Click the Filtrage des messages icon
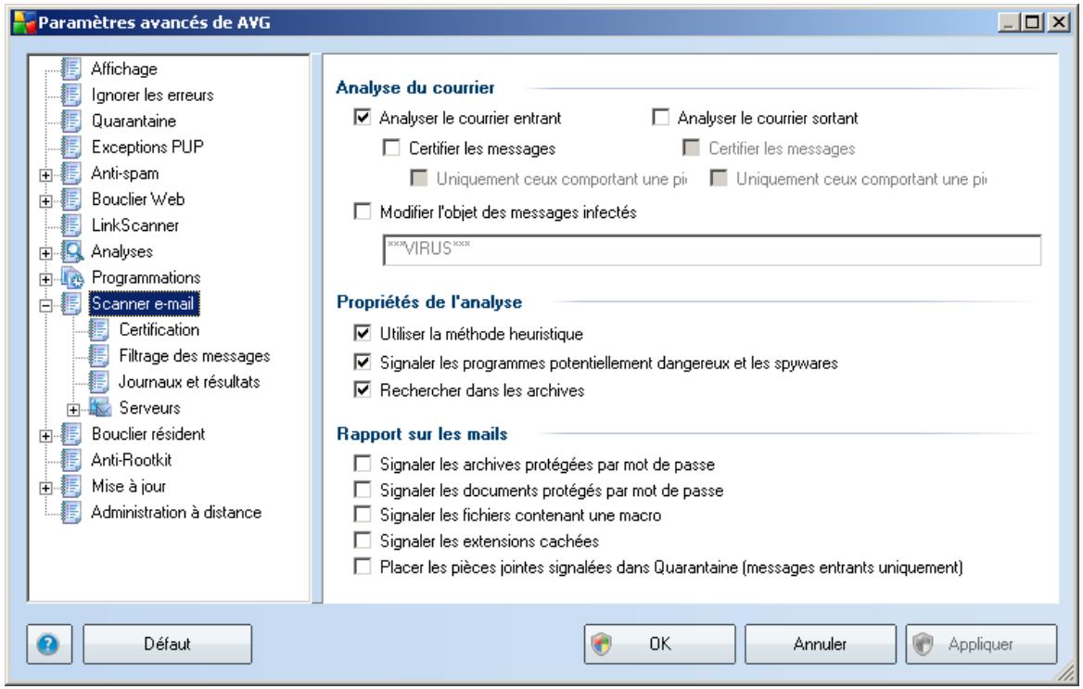 [99, 356]
